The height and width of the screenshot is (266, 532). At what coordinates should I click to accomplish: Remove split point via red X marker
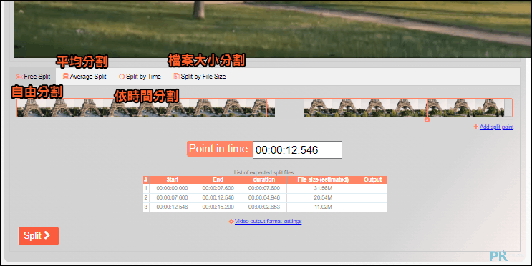click(427, 119)
